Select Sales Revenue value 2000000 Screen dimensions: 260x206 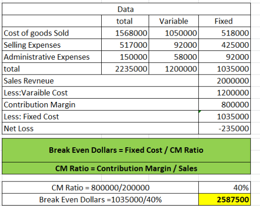pyautogui.click(x=224, y=81)
